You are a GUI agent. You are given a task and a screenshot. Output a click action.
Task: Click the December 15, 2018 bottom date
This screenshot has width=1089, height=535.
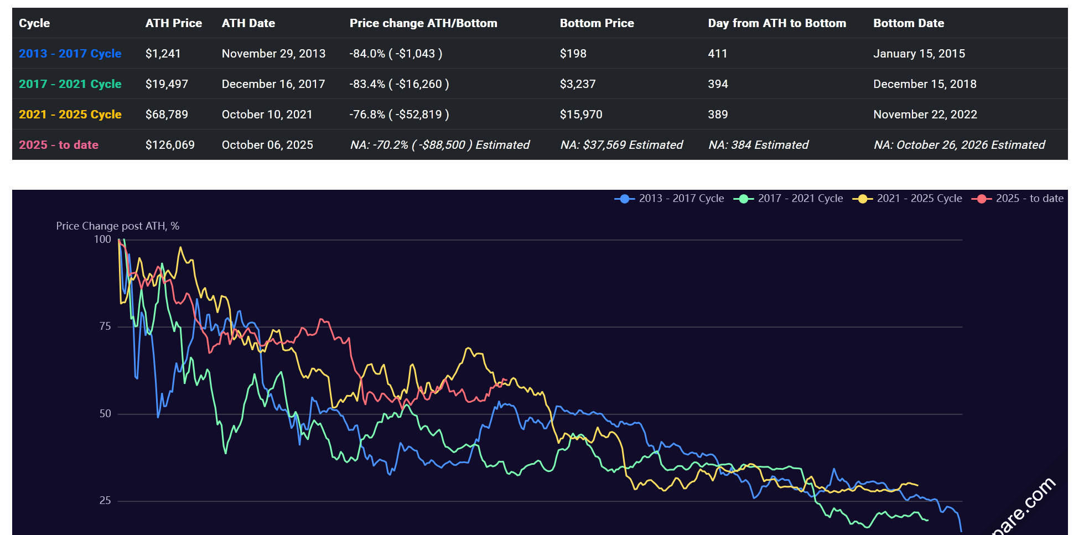pyautogui.click(x=925, y=84)
